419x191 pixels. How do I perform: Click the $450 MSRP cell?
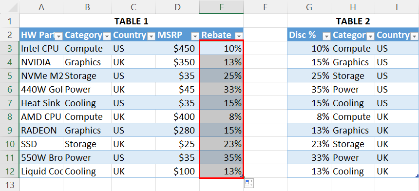177,48
